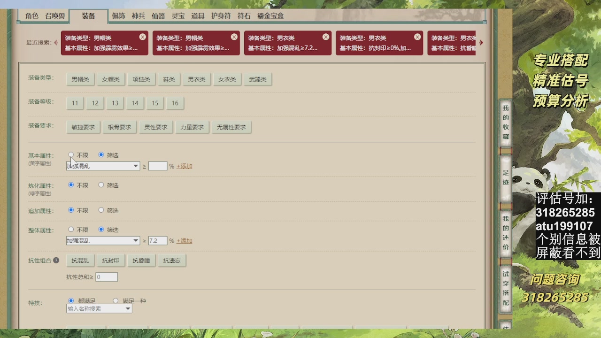Image resolution: width=601 pixels, height=338 pixels.
Task: Set 炼化属性 to 不限
Action: 71,185
